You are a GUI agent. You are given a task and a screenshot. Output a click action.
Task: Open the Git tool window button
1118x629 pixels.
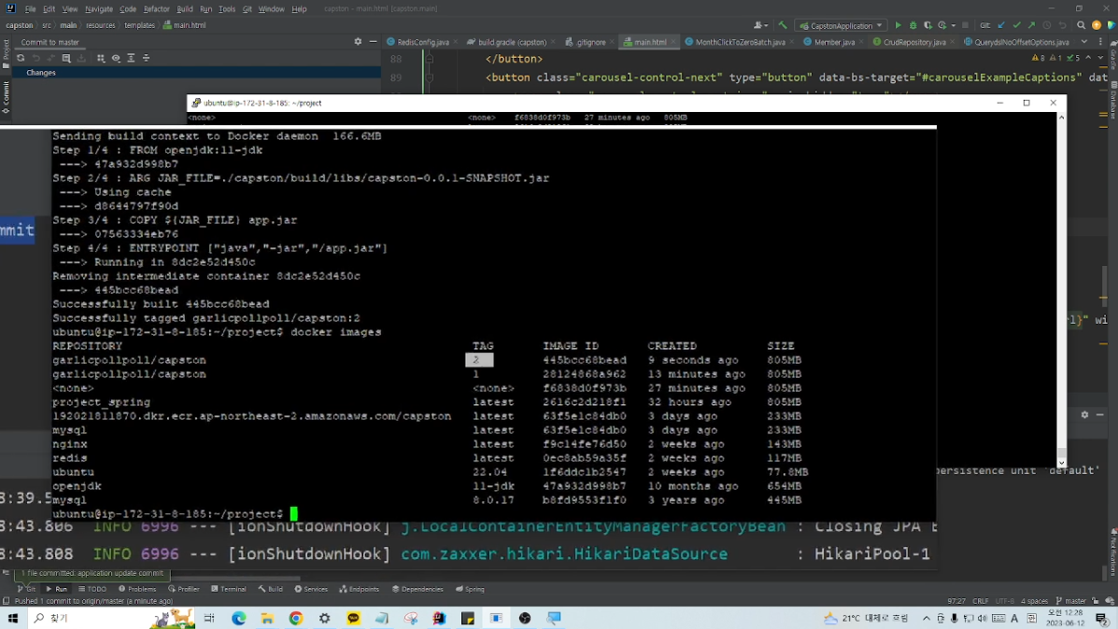[x=25, y=589]
